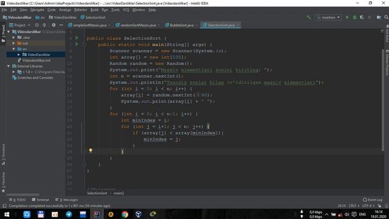This screenshot has width=389, height=219.
Task: Open the Messages tool window
Action: click(x=66, y=200)
